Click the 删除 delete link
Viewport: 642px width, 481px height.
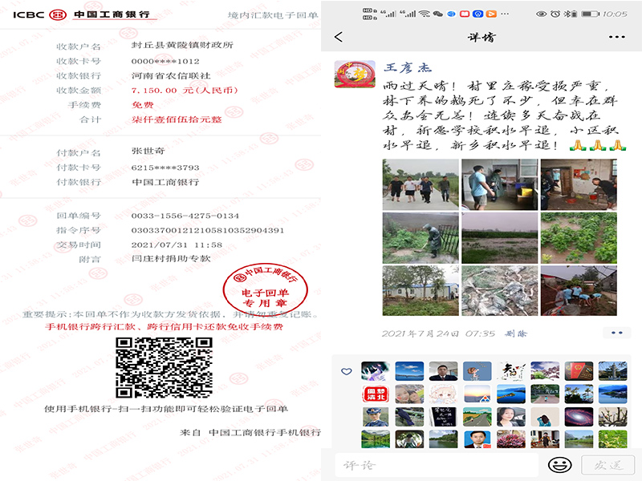[517, 333]
